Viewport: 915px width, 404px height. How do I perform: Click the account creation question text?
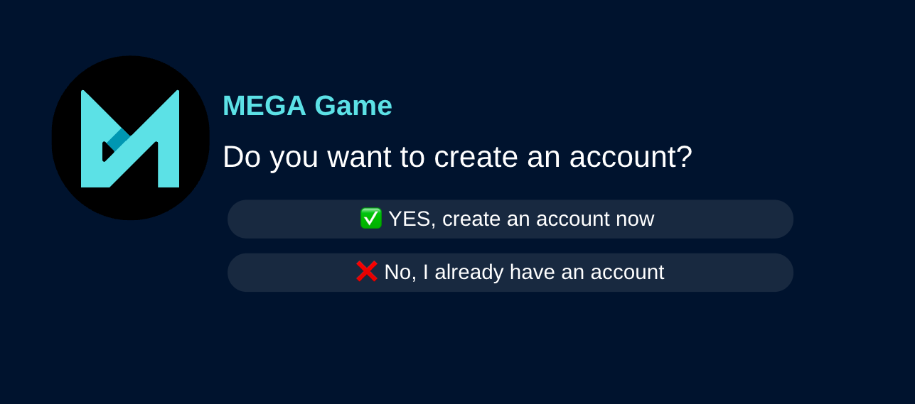tap(457, 157)
